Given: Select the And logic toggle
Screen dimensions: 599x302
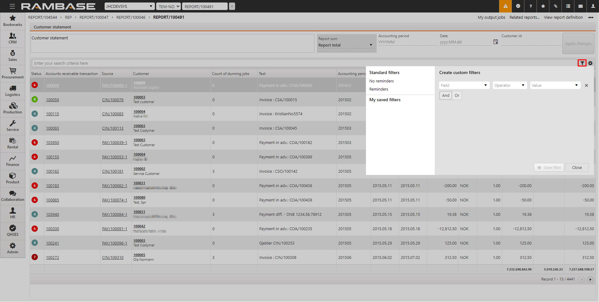Looking at the screenshot, I should coord(445,96).
